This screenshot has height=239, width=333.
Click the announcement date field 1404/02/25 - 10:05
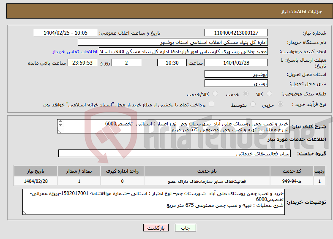[x=66, y=33]
